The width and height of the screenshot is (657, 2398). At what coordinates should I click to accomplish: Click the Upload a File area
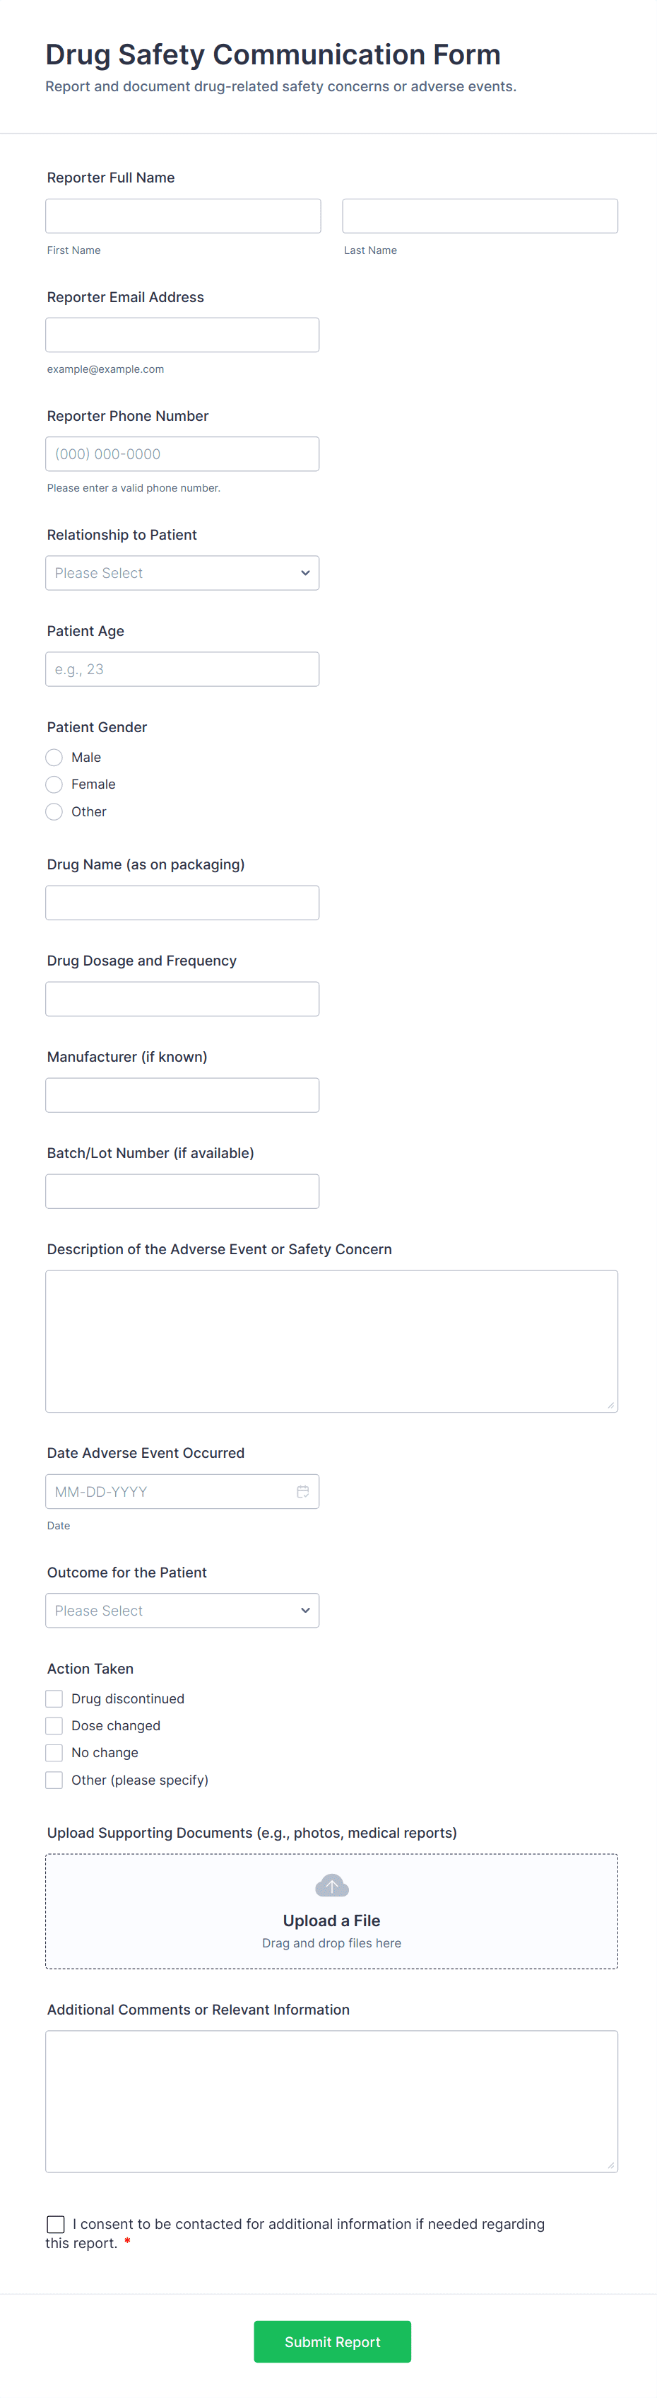[x=332, y=1920]
